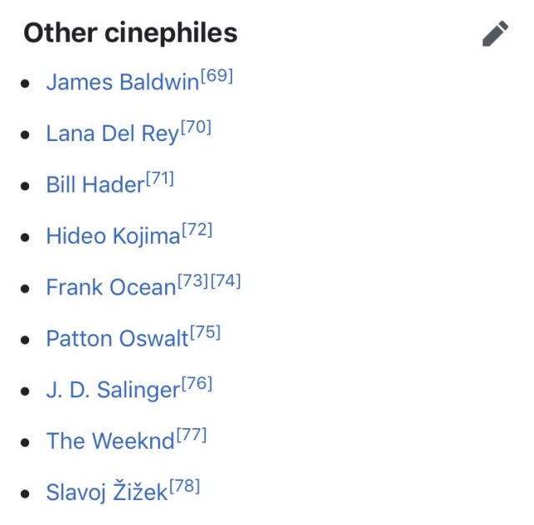Image resolution: width=534 pixels, height=525 pixels.
Task: Click footnote 70 after Lana Del Rey
Action: pos(195,128)
